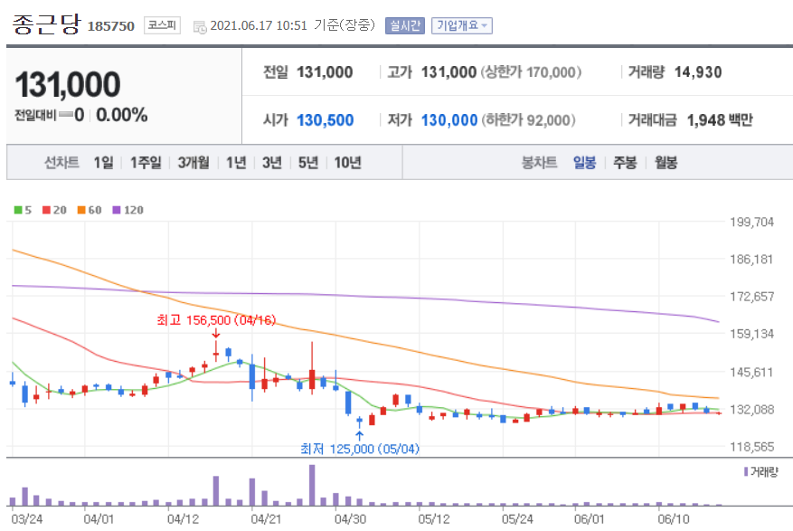Click the 거래대금 value 1,948 백만
The width and height of the screenshot is (793, 531).
[x=720, y=120]
